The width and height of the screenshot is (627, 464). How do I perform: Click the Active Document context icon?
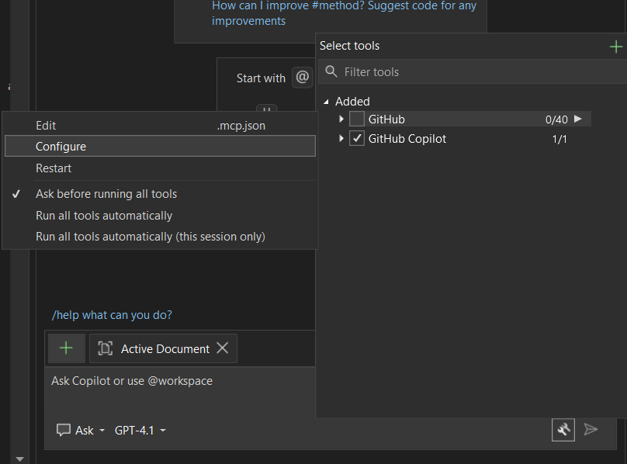(106, 348)
